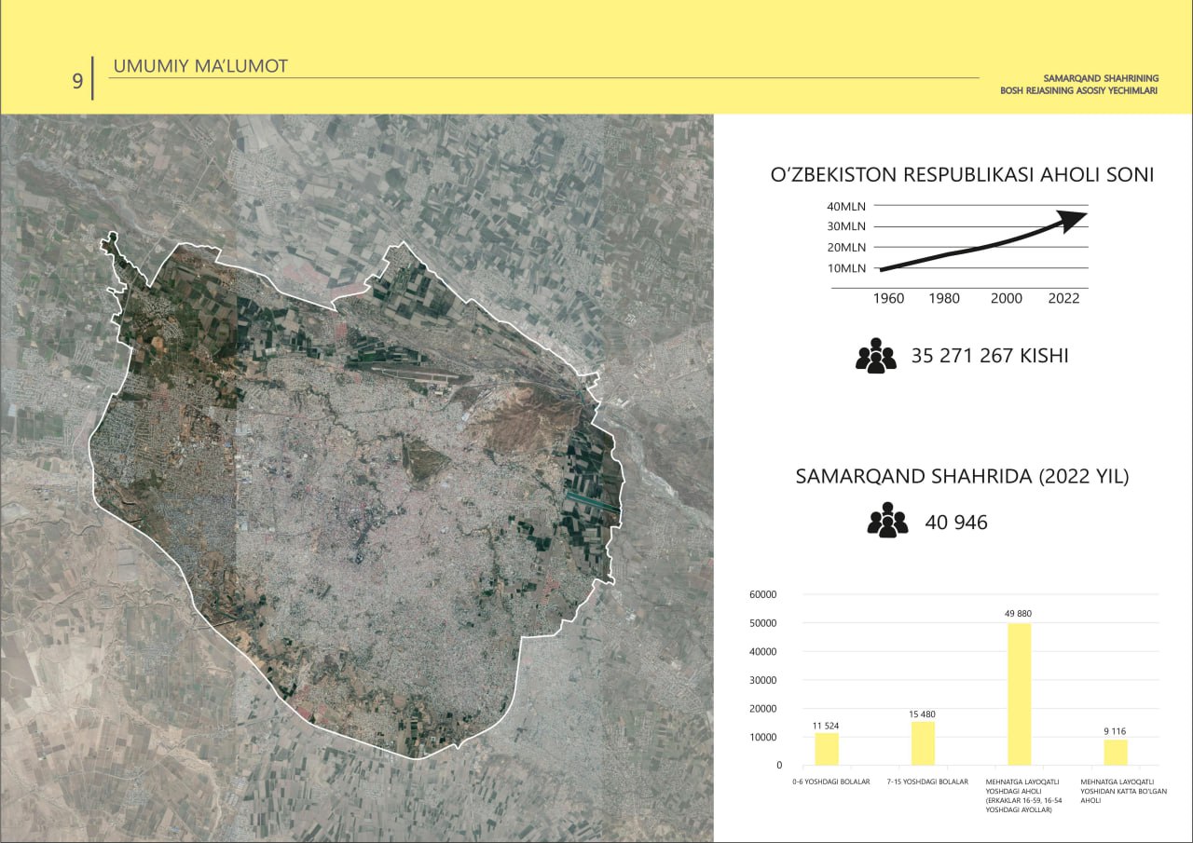Screen dimensions: 1193x843
Task: Click O'ZBEKISTON RESPUBLIKASI AHOLI SONI title
Action: point(962,175)
